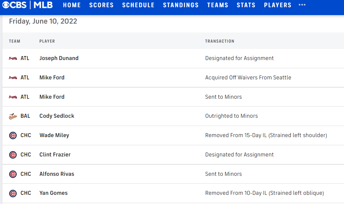
Task: Open ATL link in Mike Ford Sent to Minors row
Action: pyautogui.click(x=25, y=97)
